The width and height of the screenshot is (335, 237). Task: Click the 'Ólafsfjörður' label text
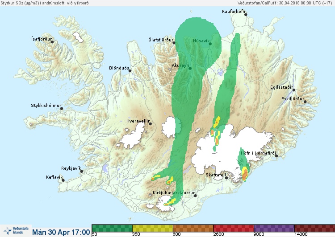coord(161,40)
